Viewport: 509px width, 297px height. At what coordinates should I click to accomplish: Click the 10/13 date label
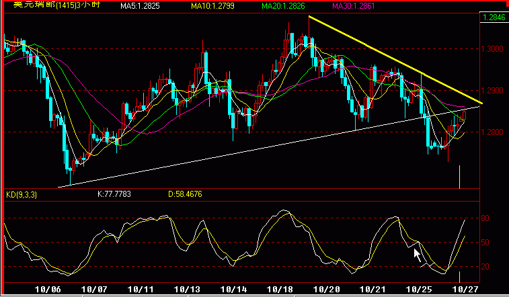tap(187, 289)
